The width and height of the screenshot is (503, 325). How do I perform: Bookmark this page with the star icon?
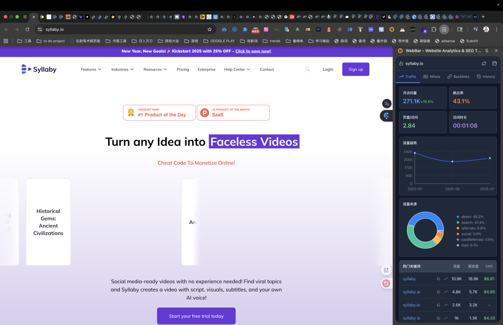[x=210, y=29]
